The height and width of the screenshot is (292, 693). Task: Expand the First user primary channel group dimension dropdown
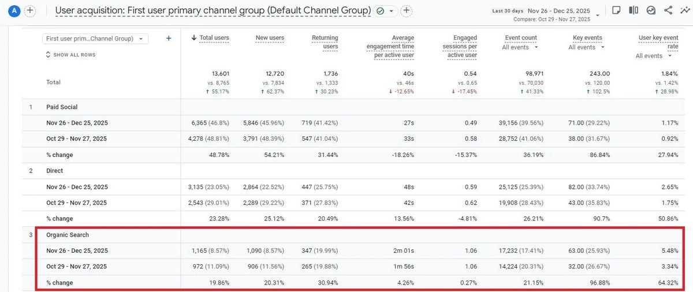coord(95,39)
